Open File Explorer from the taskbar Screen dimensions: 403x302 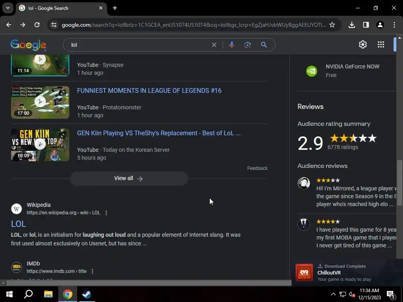48,294
